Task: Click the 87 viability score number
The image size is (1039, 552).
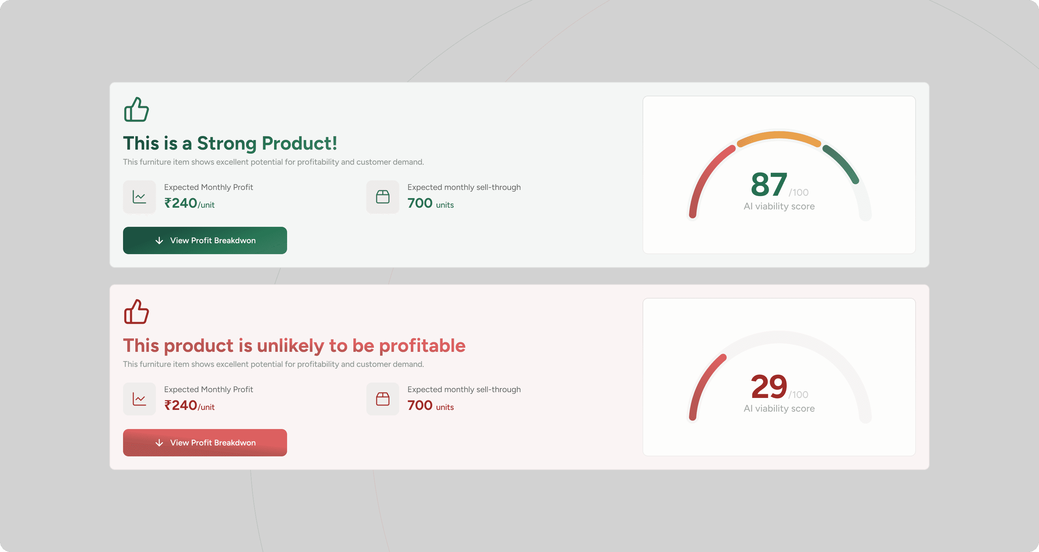Action: tap(769, 184)
